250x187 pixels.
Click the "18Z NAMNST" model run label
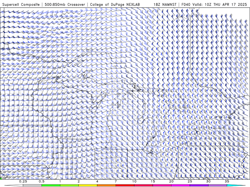click(165, 4)
